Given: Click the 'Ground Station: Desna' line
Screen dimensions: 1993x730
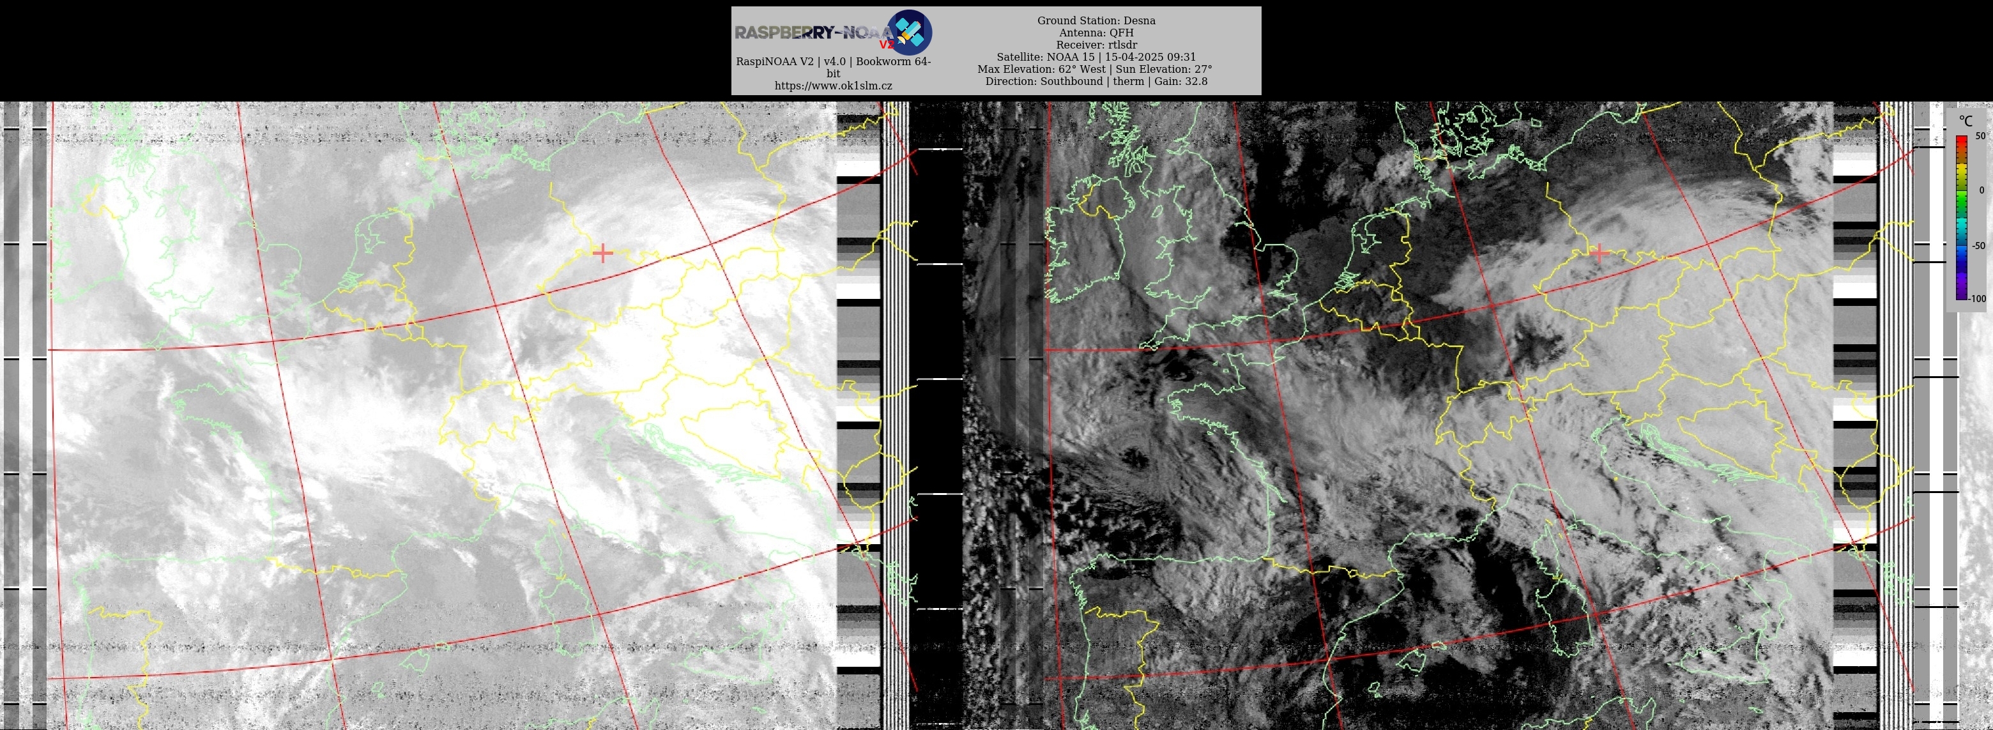Looking at the screenshot, I should pos(1096,21).
